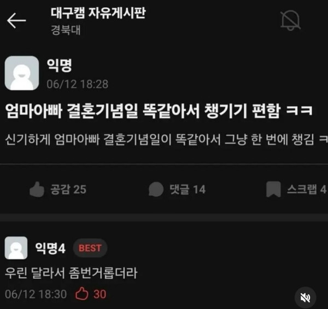
Task: Open the post author's profile avatar
Action: pyautogui.click(x=22, y=73)
